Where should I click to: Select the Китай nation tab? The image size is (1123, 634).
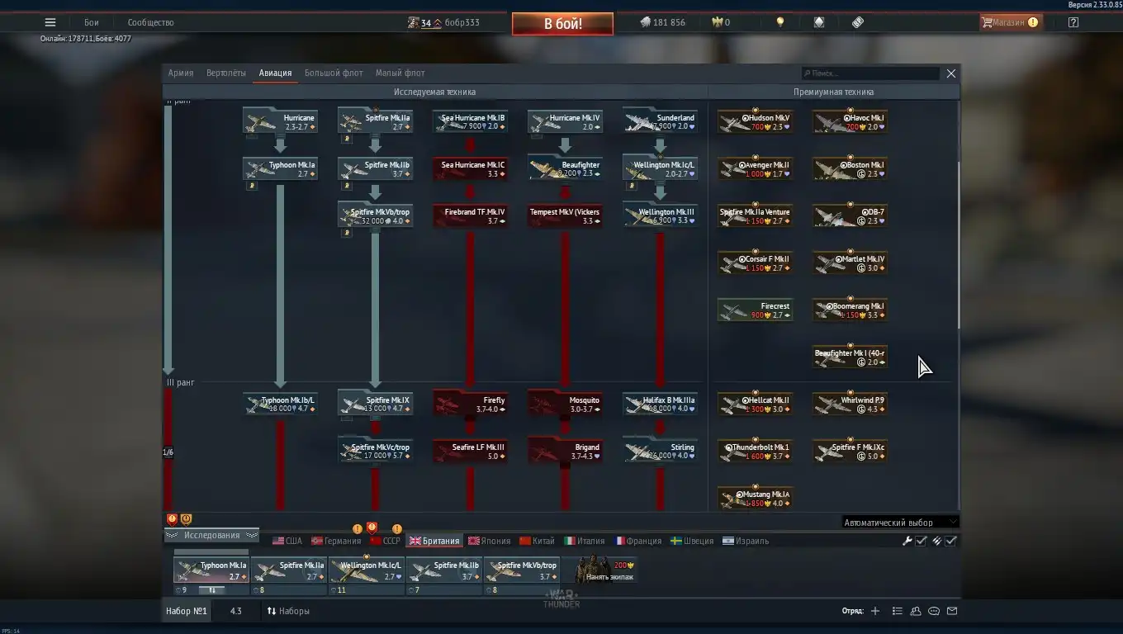click(537, 541)
